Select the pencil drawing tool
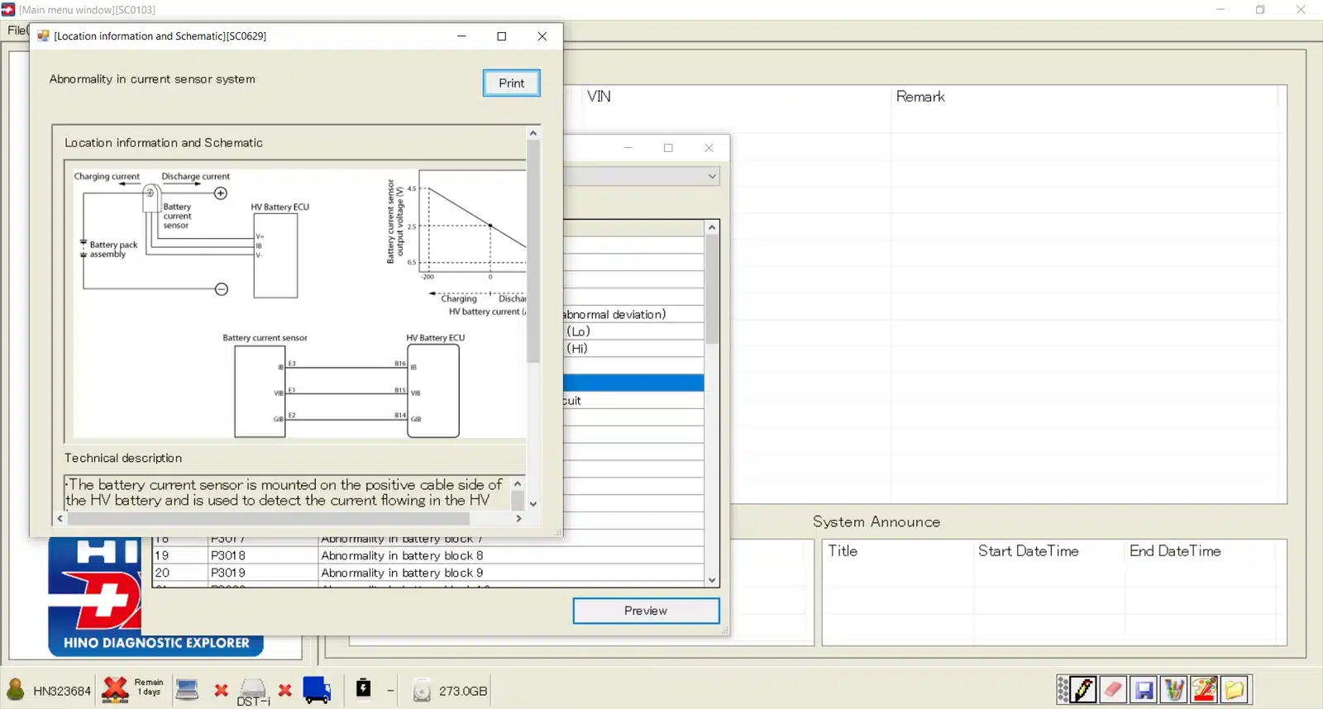The height and width of the screenshot is (709, 1323). [1083, 689]
